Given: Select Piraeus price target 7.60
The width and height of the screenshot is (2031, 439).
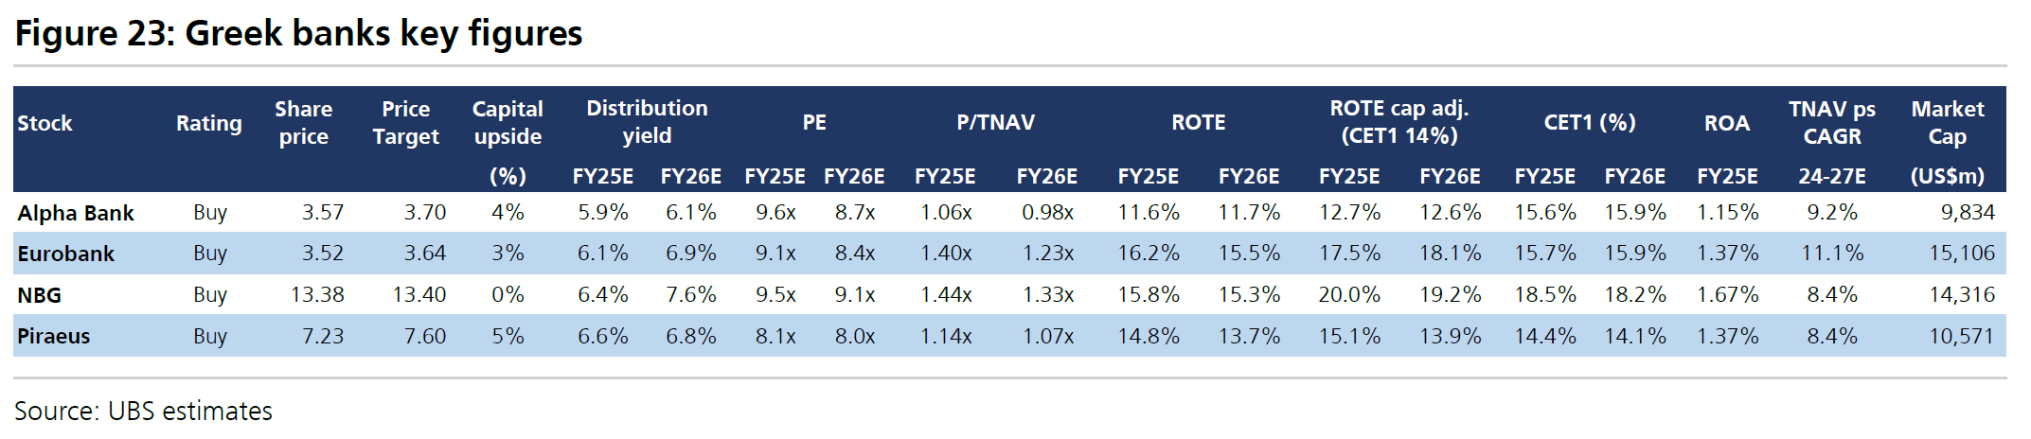Looking at the screenshot, I should tap(424, 336).
